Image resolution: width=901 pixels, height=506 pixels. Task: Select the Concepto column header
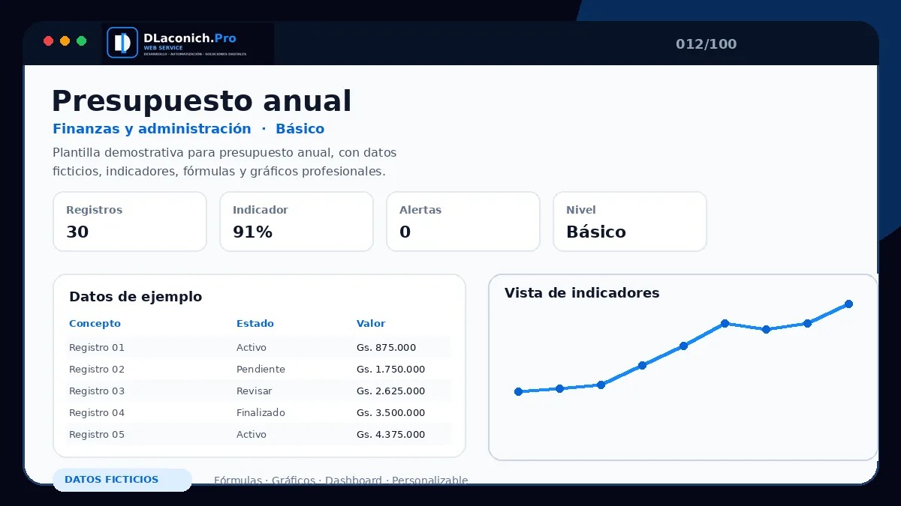95,324
